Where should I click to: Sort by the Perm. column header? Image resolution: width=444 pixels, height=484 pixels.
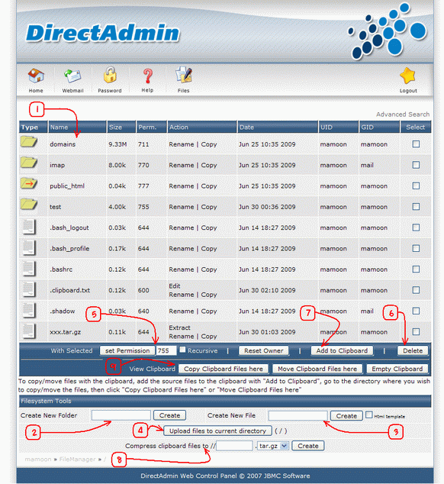tap(147, 127)
